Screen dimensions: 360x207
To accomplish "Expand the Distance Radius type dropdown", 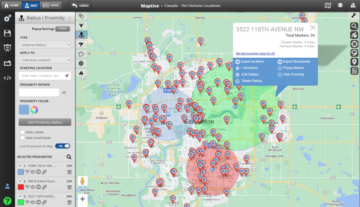I will pyautogui.click(x=45, y=45).
